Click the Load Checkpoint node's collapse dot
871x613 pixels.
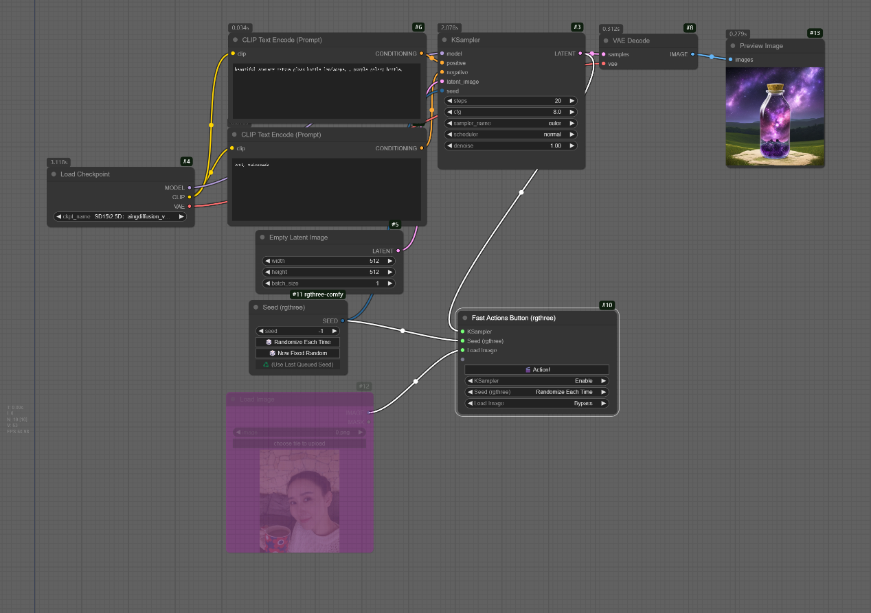[54, 174]
